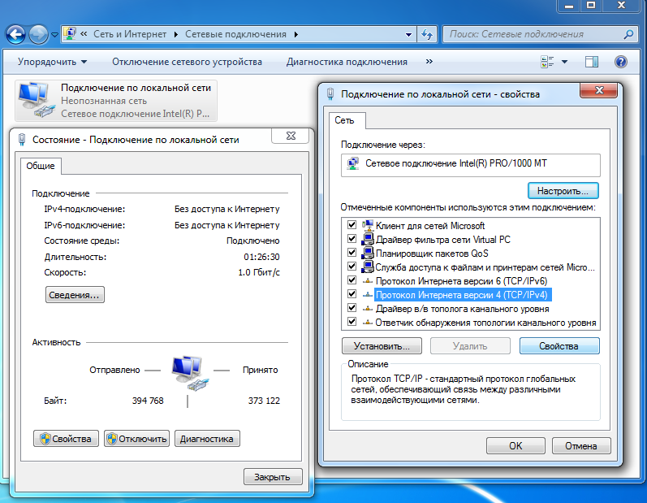
Task: Close the status window with the X
Action: pos(291,136)
